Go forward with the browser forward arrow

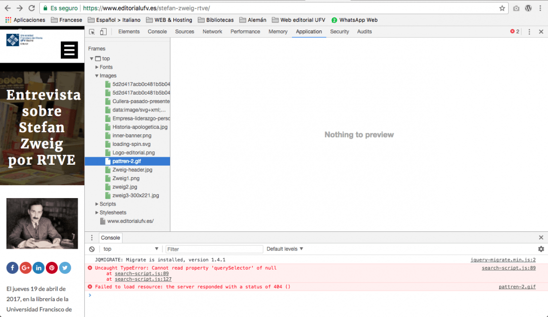point(19,8)
